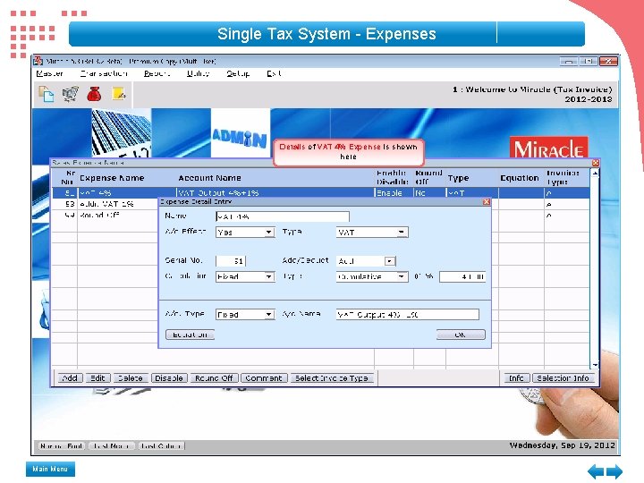Screen dimensions: 644x483
Task: Click the Select Invoice Type button
Action: pyautogui.click(x=332, y=377)
